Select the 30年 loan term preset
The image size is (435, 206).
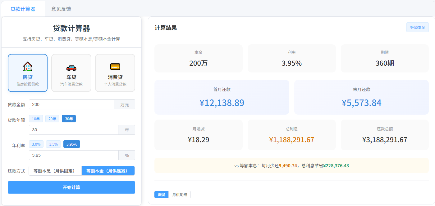point(69,119)
